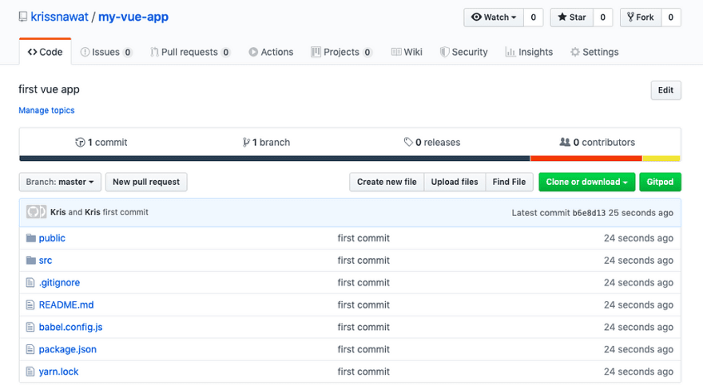Click the b6e8d13 commit hash

589,213
